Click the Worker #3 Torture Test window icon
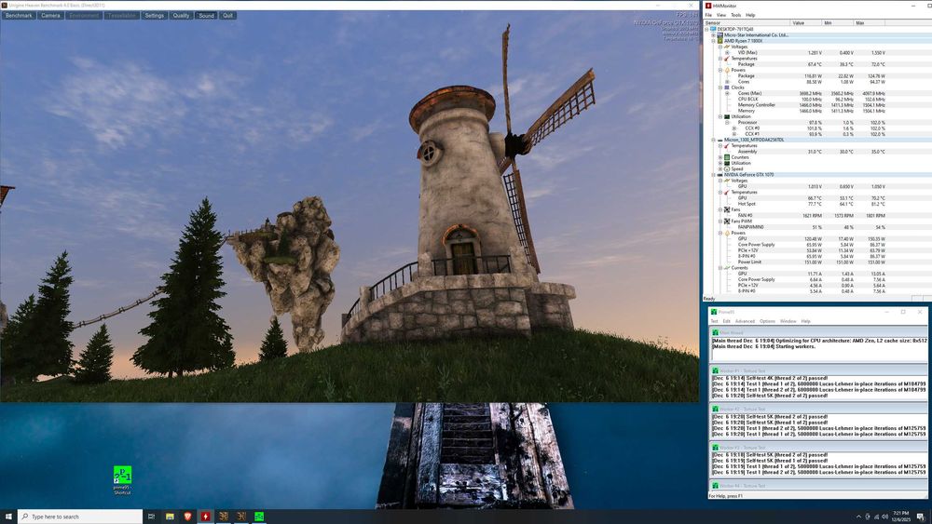This screenshot has width=932, height=524. tap(716, 448)
